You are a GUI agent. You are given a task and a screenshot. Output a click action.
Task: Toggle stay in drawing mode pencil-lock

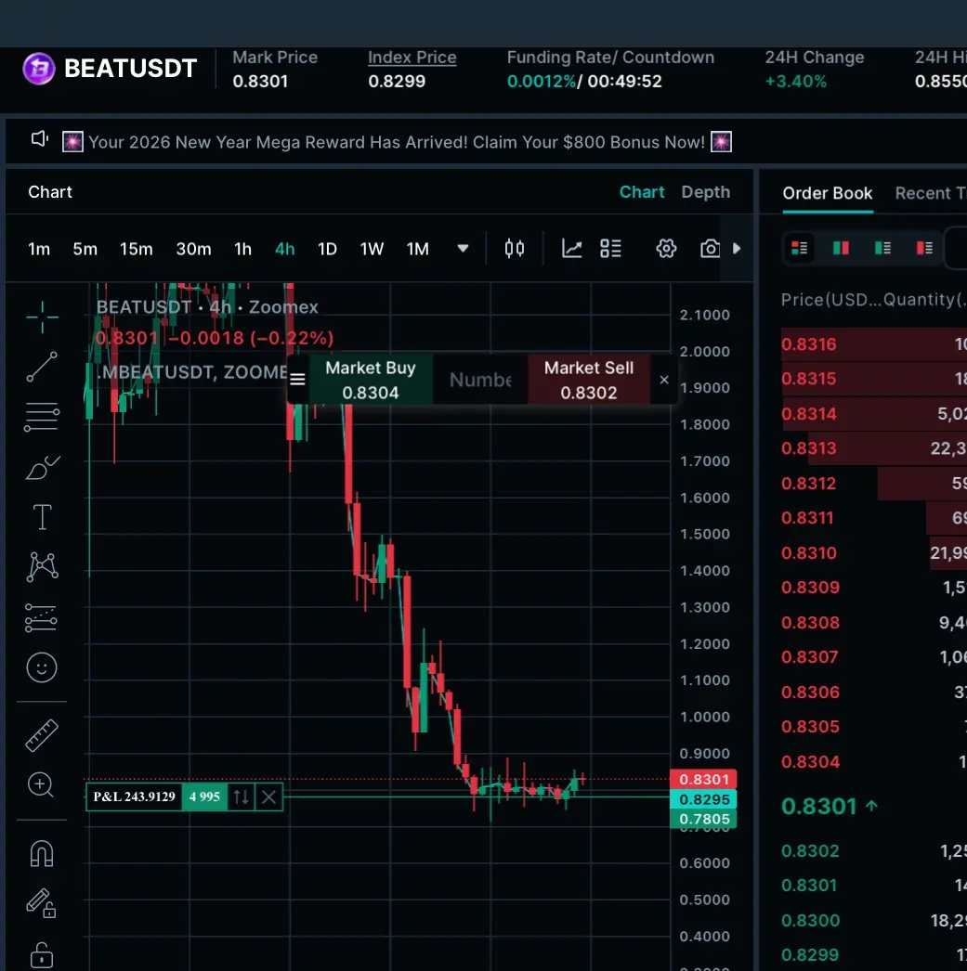pos(41,903)
